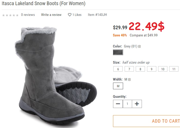
Task: Click the star rating icons
Action: pos(10,15)
